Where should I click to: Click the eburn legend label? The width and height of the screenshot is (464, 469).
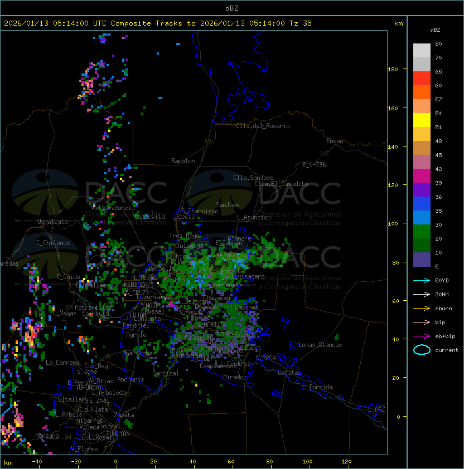(x=443, y=309)
